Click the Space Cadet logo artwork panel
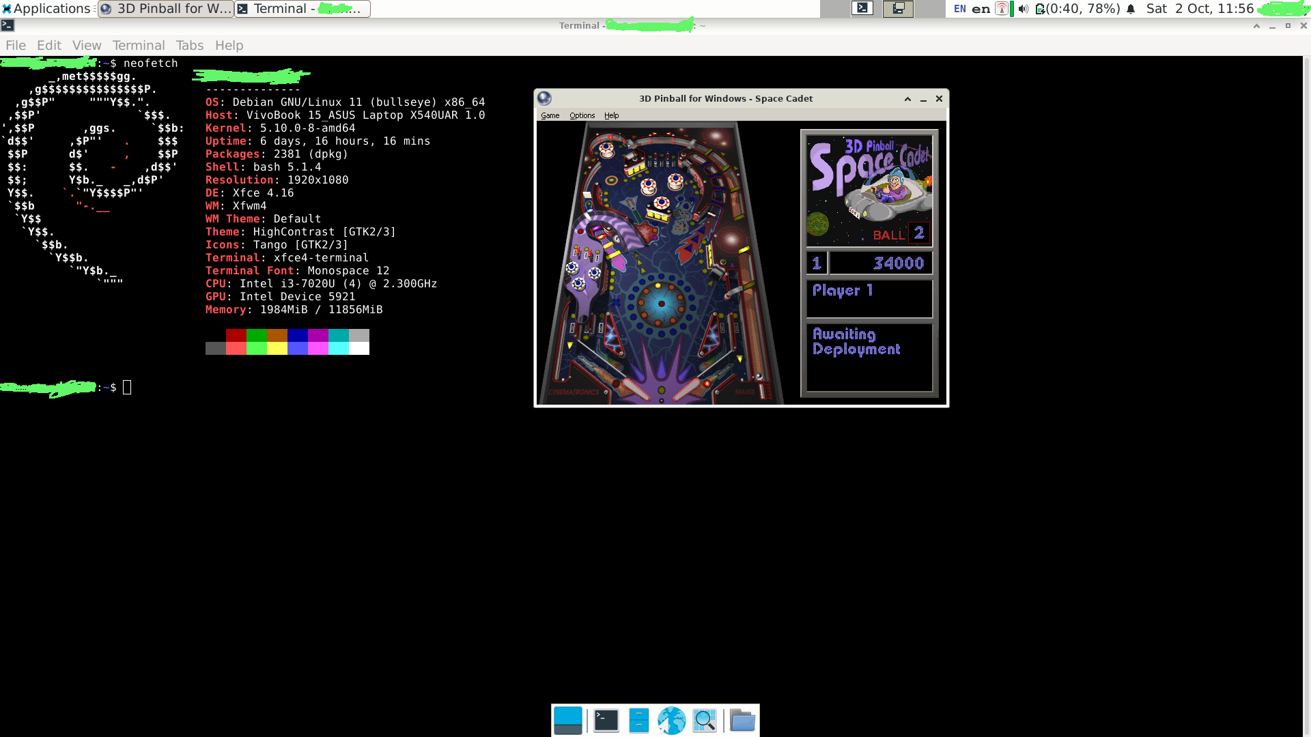Screen dimensions: 1311x737 [869, 190]
